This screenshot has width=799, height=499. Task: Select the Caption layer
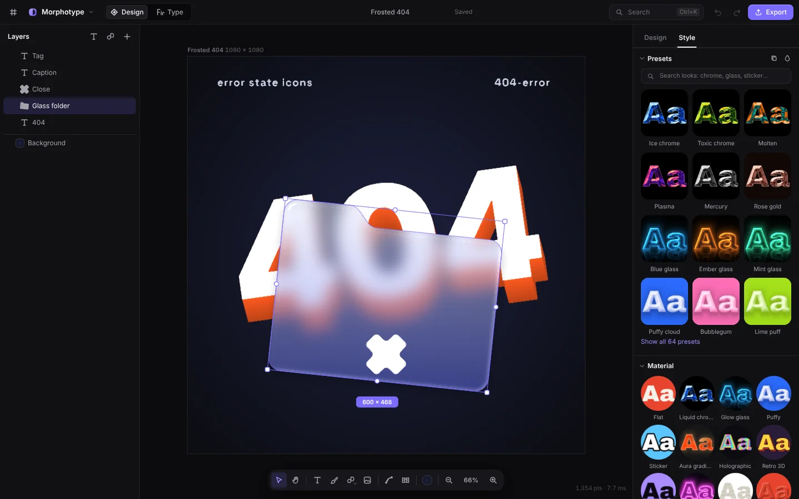coord(70,73)
